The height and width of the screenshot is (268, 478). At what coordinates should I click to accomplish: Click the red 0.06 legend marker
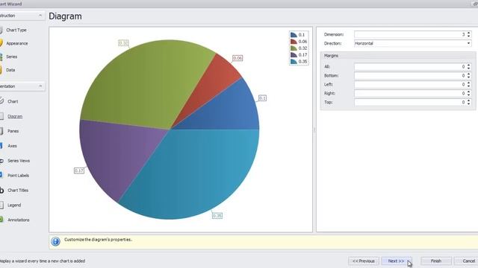[x=294, y=42]
